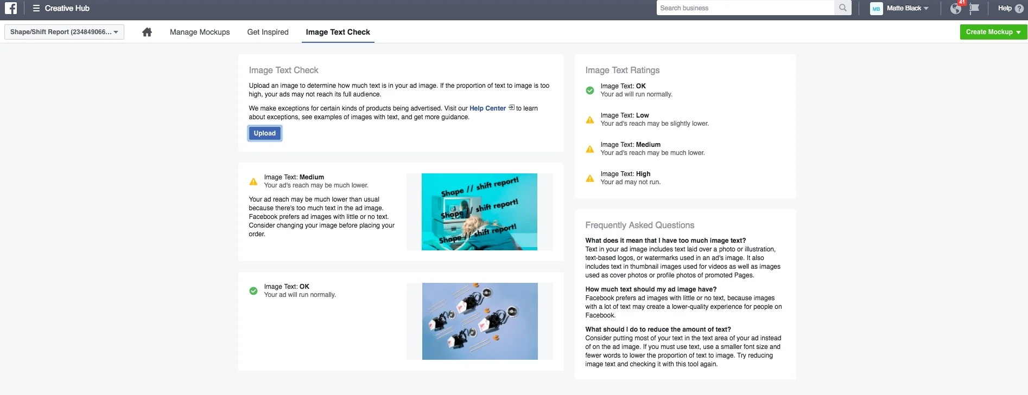Click the Image Text: Medium result card label
This screenshot has width=1028, height=395.
click(x=294, y=177)
